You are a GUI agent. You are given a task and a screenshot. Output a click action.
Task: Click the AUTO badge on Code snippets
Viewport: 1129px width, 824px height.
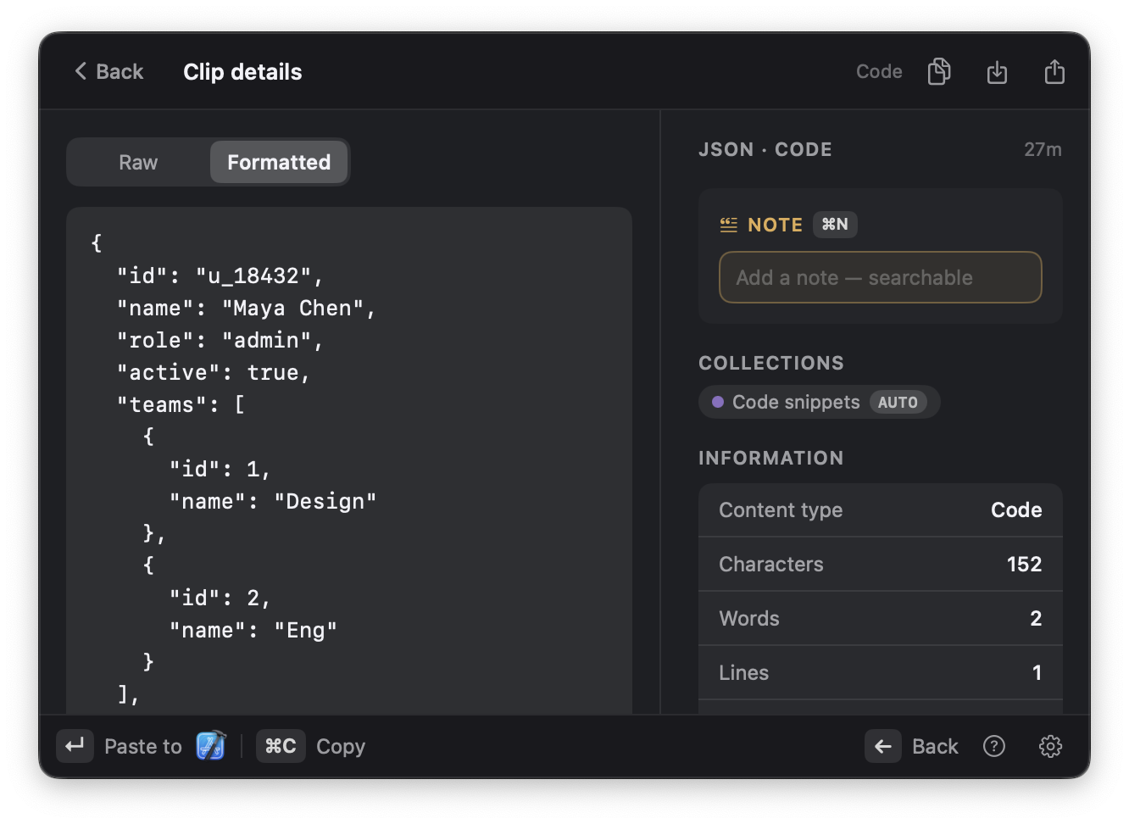click(898, 403)
